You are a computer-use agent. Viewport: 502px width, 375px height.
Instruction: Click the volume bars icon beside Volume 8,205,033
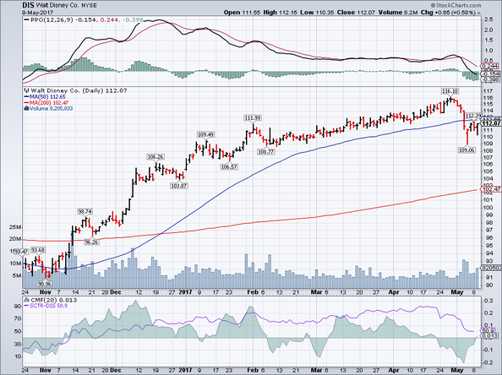(x=26, y=108)
